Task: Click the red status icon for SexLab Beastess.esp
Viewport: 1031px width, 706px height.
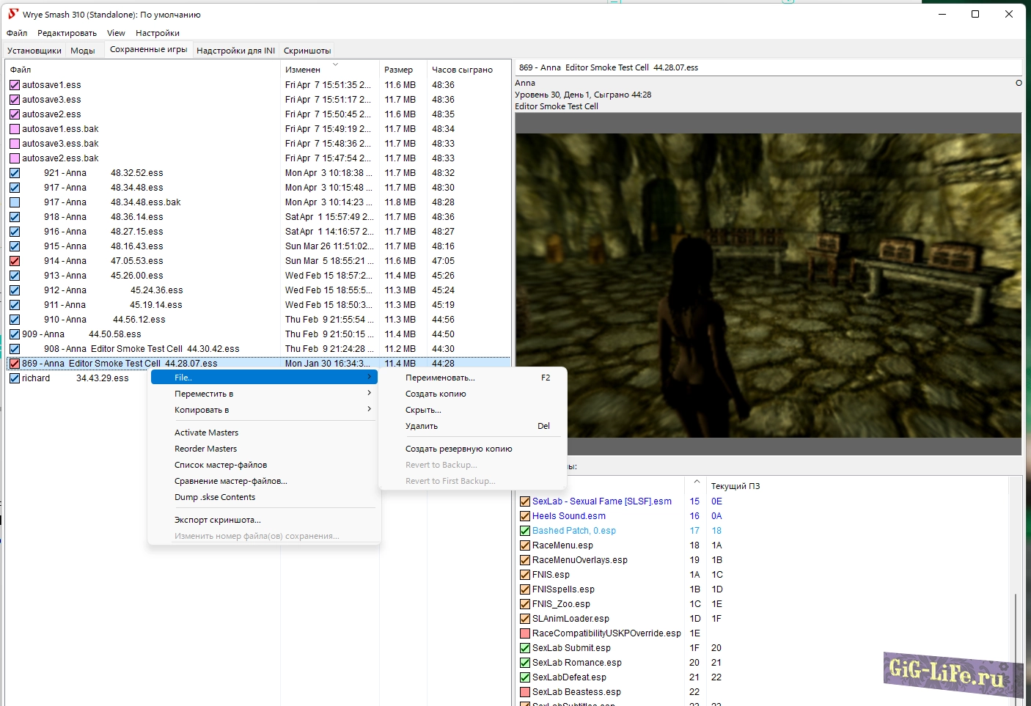Action: point(525,692)
